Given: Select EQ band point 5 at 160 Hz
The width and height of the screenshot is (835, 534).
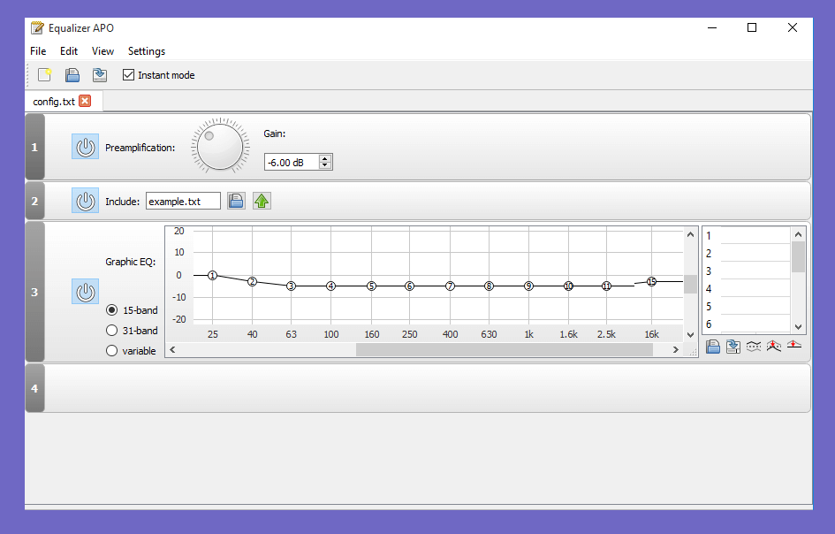Looking at the screenshot, I should [x=372, y=286].
